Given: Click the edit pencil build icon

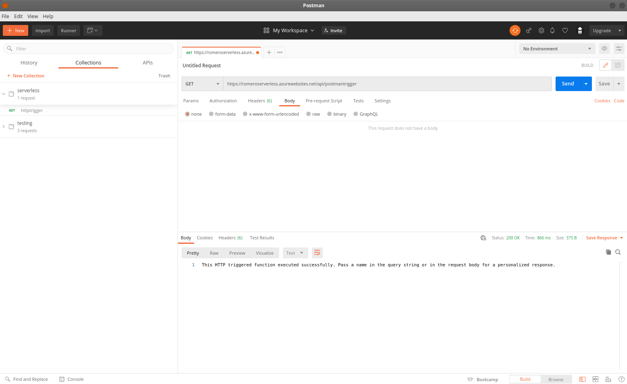Looking at the screenshot, I should (x=606, y=65).
